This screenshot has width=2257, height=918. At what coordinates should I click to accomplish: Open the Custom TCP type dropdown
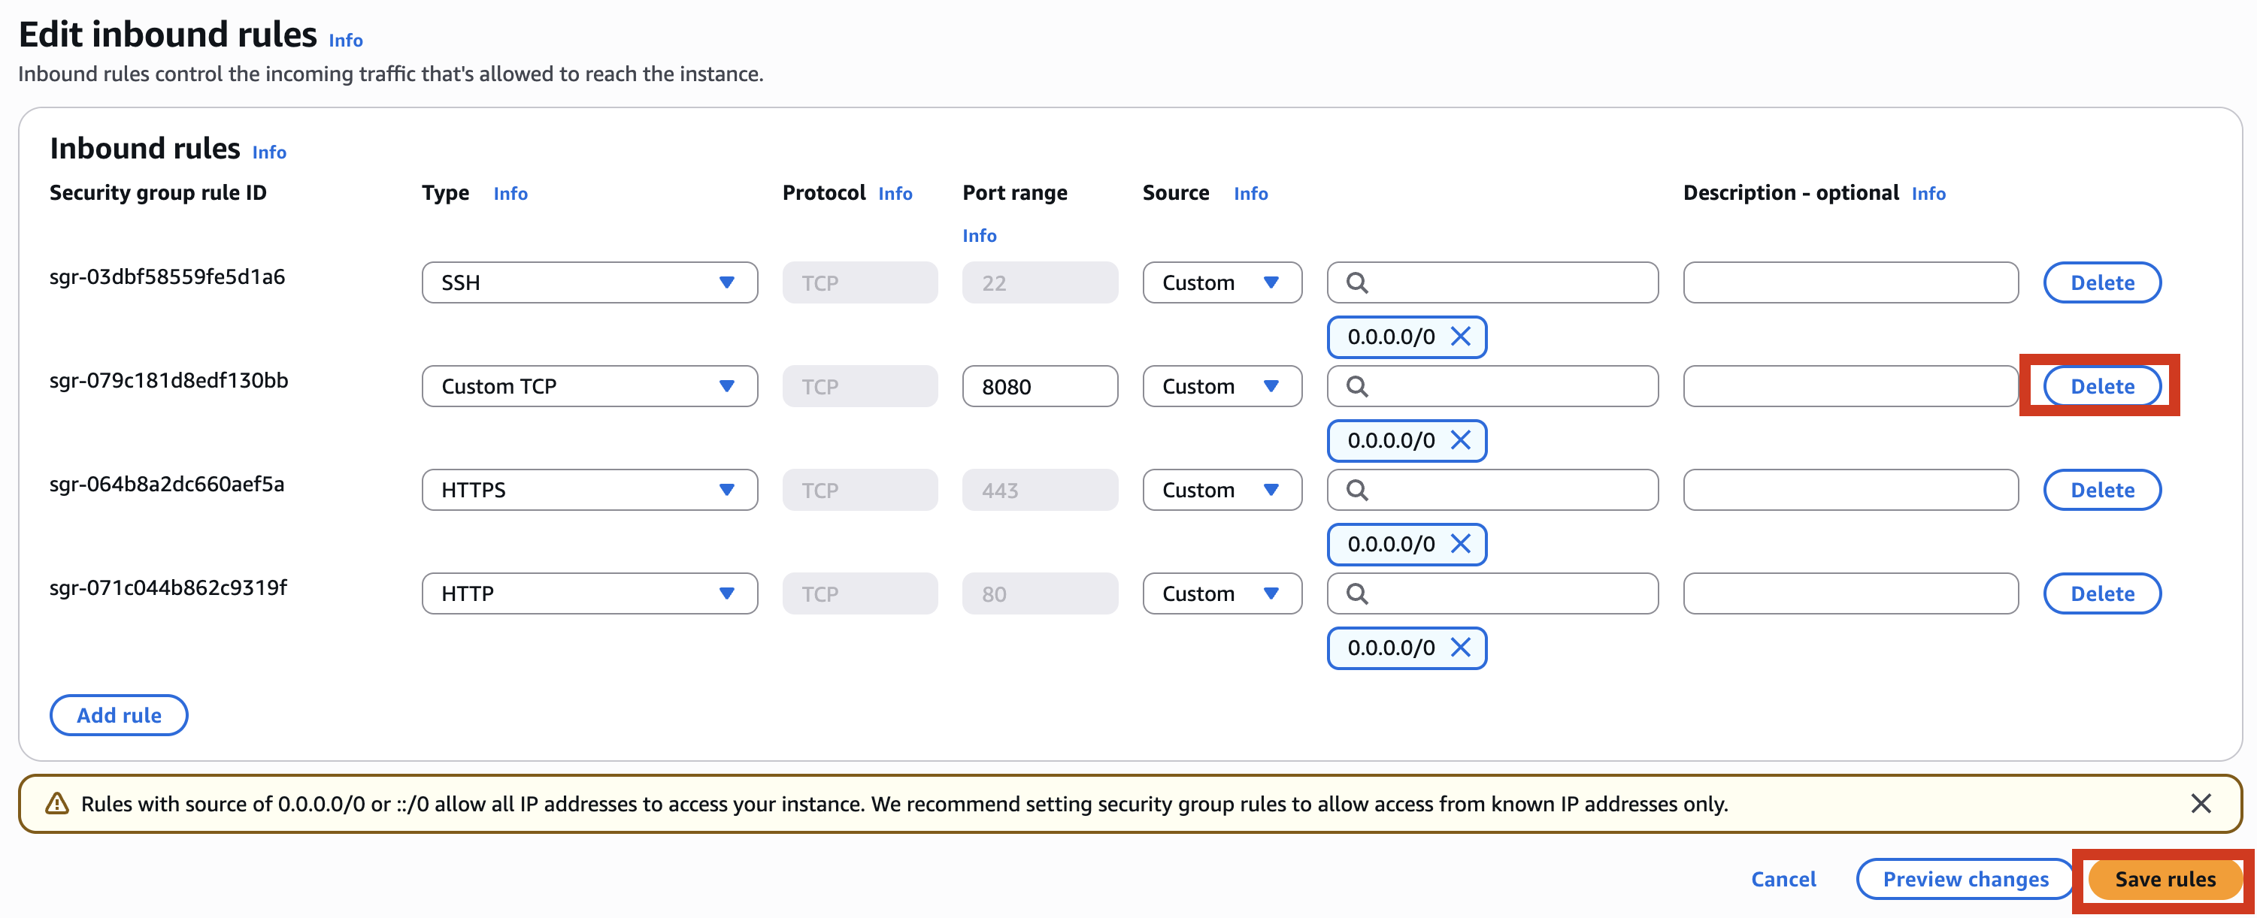[589, 386]
